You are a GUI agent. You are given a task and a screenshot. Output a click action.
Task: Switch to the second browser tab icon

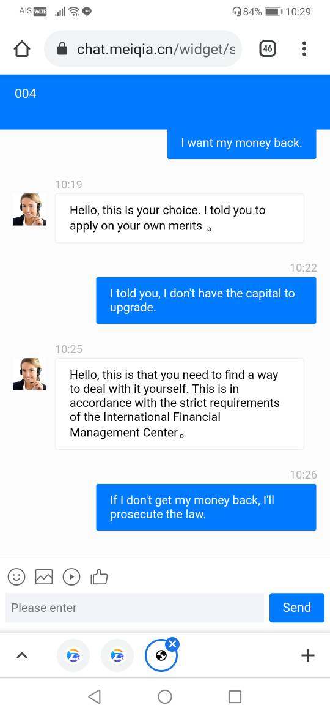[117, 656]
